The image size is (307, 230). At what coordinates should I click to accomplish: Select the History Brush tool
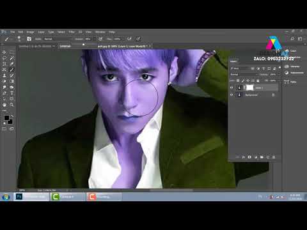(12, 75)
